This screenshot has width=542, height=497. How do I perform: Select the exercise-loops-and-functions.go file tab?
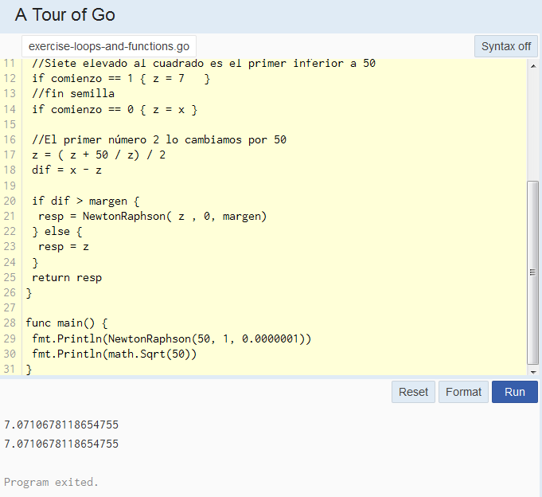pyautogui.click(x=109, y=47)
